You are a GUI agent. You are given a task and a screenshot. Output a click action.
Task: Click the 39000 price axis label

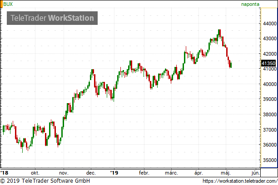pyautogui.click(x=270, y=99)
